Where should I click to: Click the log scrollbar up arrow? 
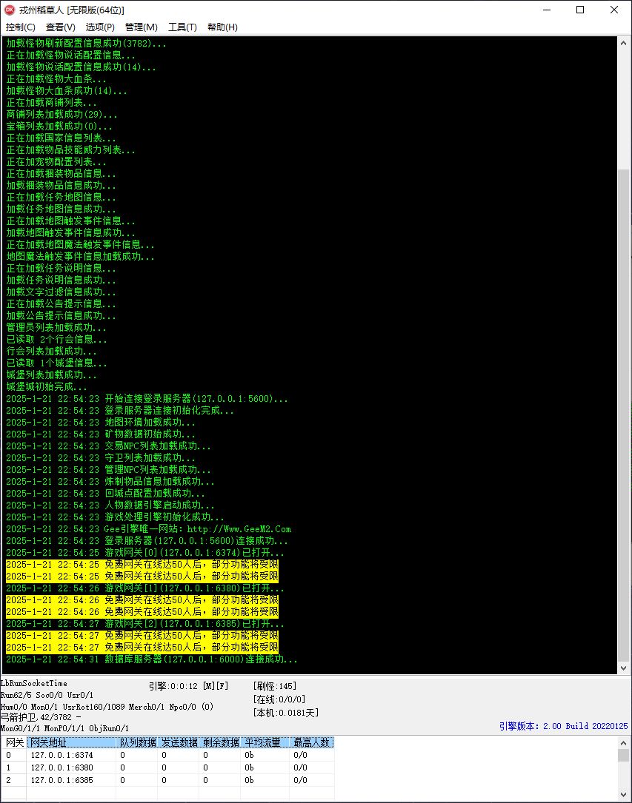coord(623,44)
